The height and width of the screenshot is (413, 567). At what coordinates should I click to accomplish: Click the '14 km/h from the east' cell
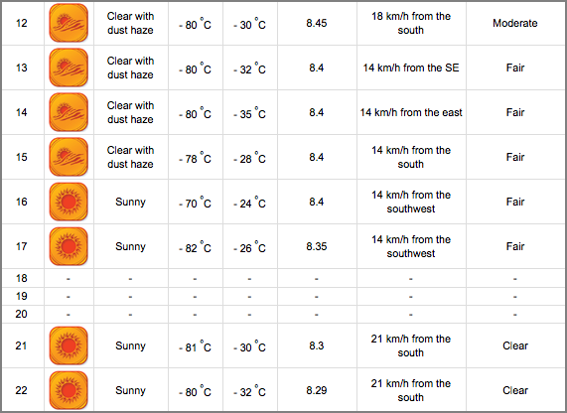(411, 112)
